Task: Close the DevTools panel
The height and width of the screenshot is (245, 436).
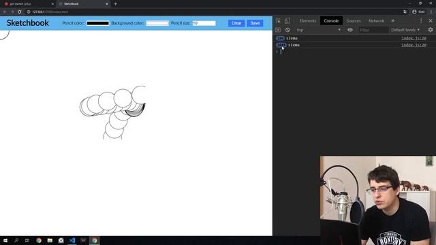Action: tap(431, 21)
